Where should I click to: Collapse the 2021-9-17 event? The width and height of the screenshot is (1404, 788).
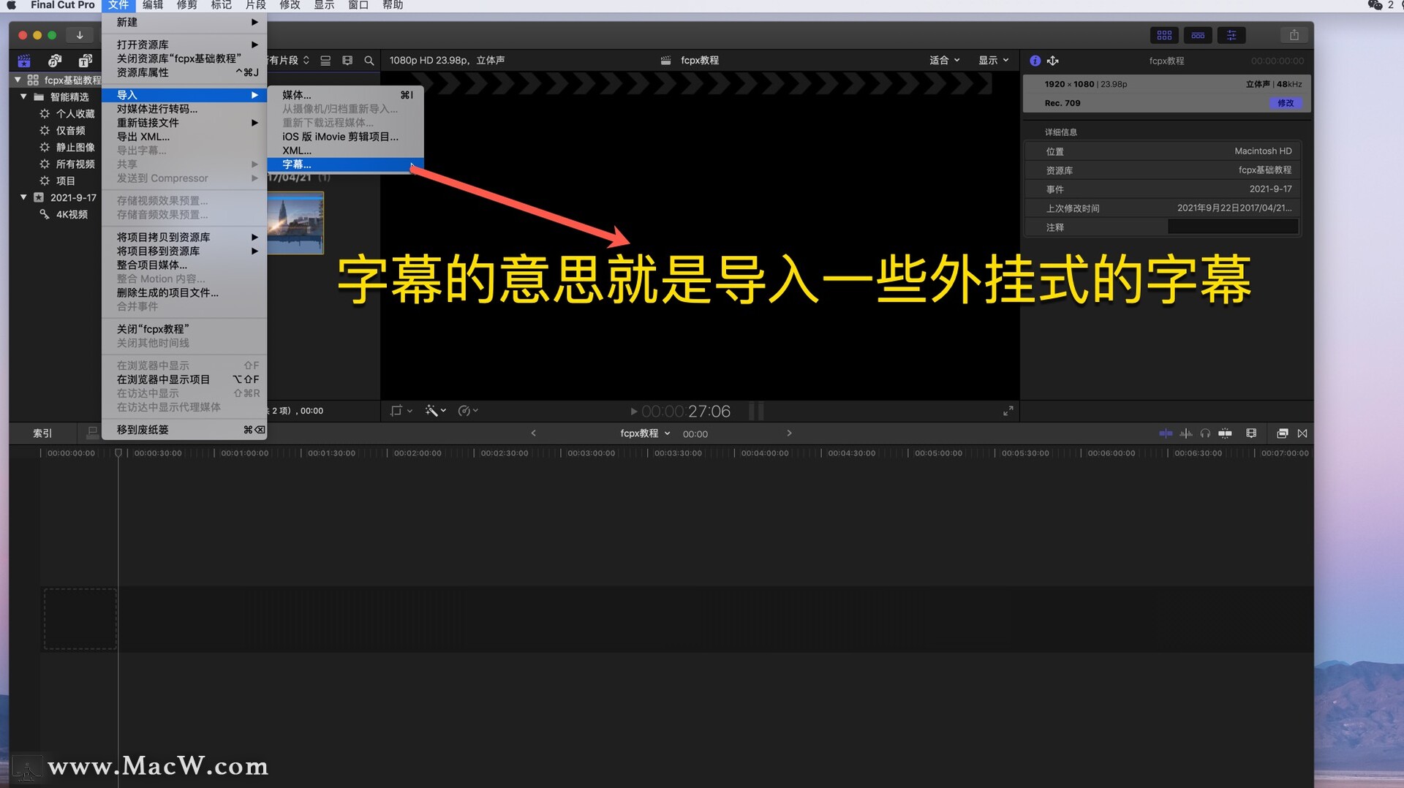tap(23, 197)
